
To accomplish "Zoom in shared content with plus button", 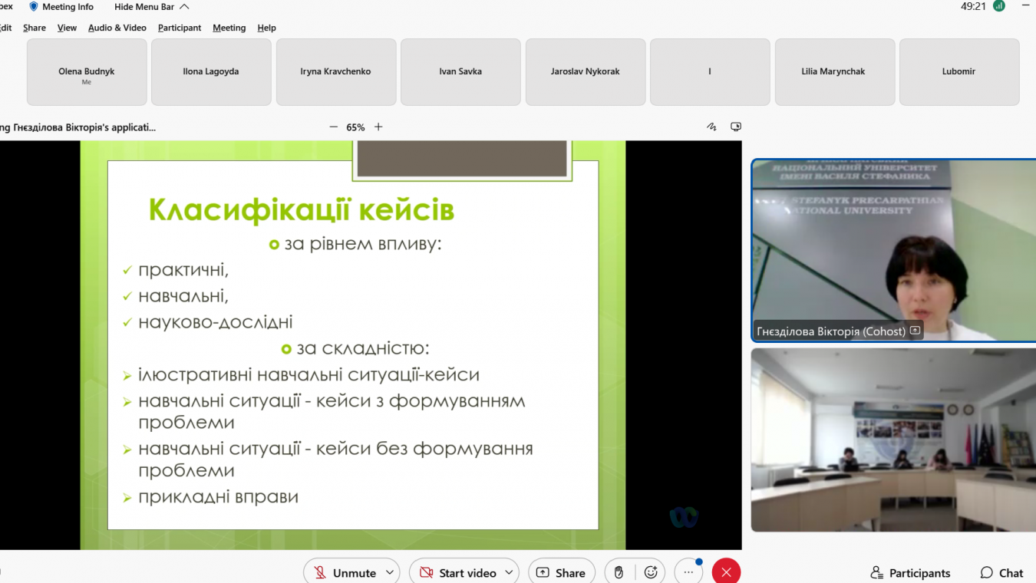I will pyautogui.click(x=378, y=127).
